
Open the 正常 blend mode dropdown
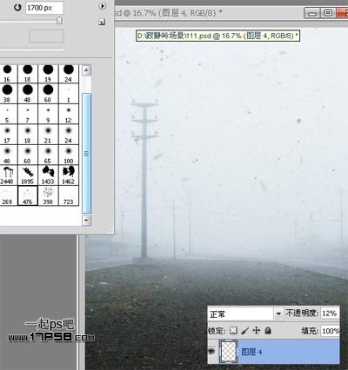245,314
